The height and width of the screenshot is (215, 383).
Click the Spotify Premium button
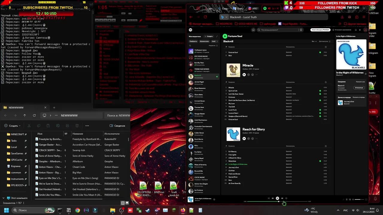coord(320,30)
